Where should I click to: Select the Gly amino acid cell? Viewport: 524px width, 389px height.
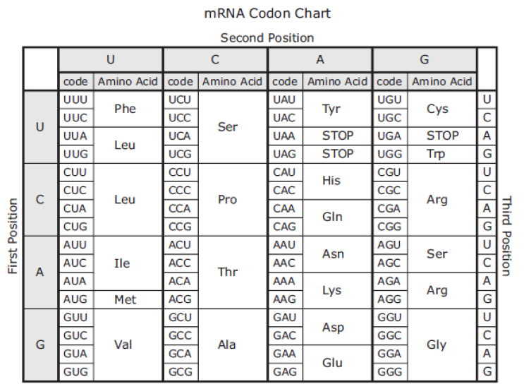point(441,345)
